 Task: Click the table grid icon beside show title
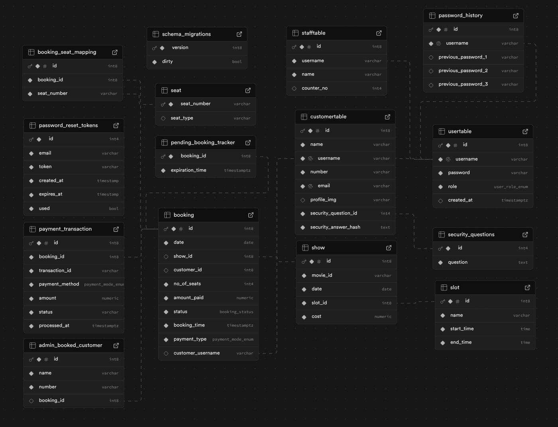(305, 248)
